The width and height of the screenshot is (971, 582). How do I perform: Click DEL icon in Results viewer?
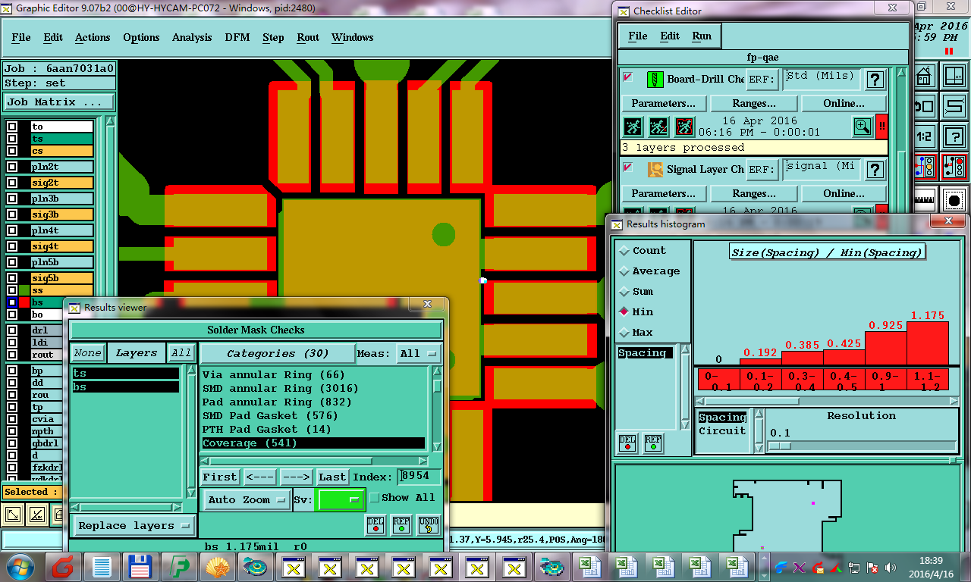pyautogui.click(x=375, y=524)
